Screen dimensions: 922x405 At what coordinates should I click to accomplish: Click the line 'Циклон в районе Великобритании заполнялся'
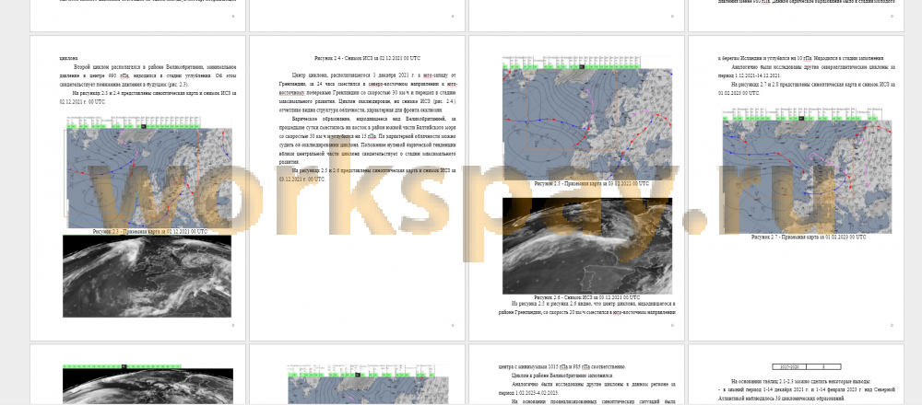click(x=562, y=376)
